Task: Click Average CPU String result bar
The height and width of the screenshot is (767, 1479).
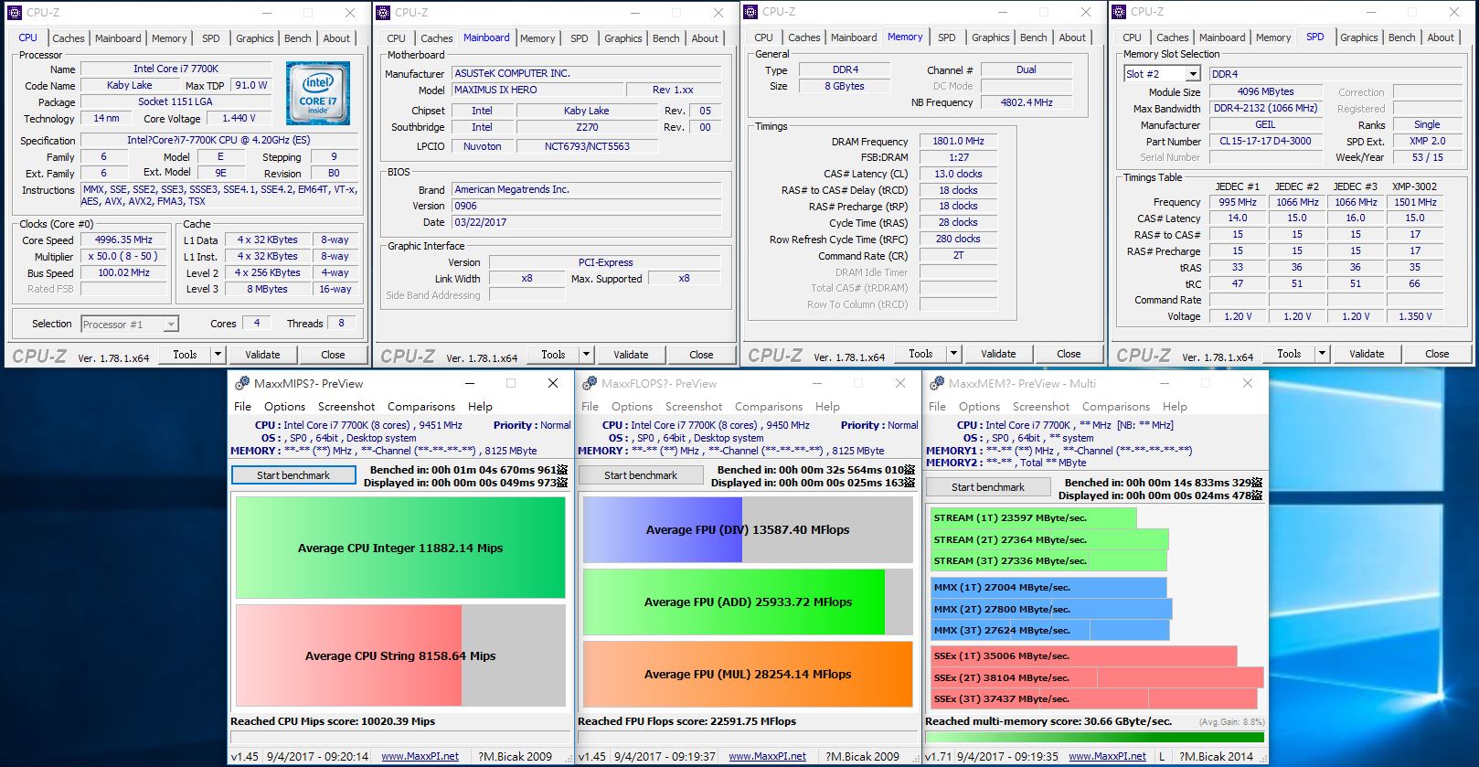Action: pos(400,655)
